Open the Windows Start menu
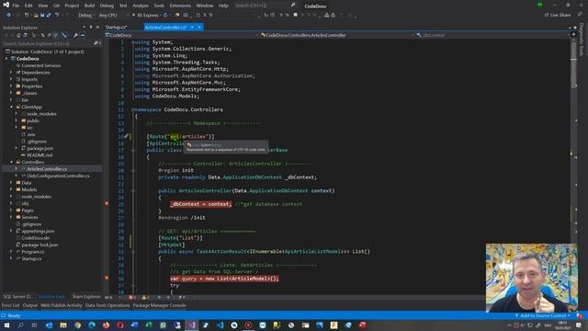588x331 pixels. tap(6, 325)
